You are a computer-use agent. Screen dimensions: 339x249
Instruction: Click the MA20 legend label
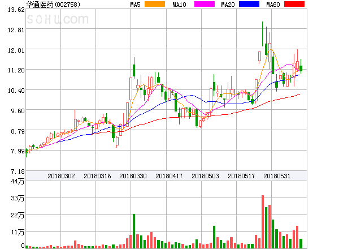pyautogui.click(x=228, y=5)
